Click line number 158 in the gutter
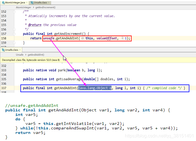Screen dimensions: 196x141 pos(4,38)
